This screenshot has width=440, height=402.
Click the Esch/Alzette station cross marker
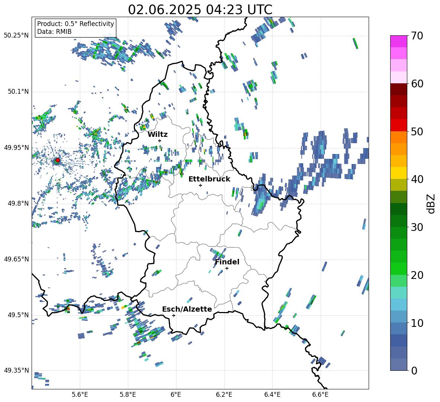coord(174,315)
